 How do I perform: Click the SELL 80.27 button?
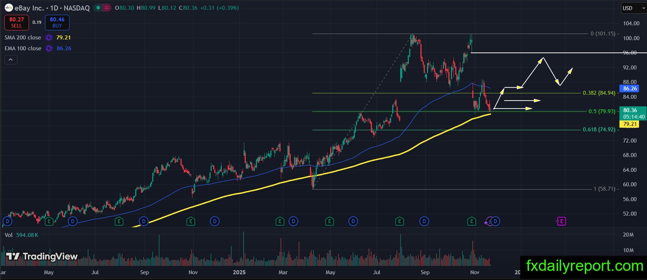pos(17,22)
